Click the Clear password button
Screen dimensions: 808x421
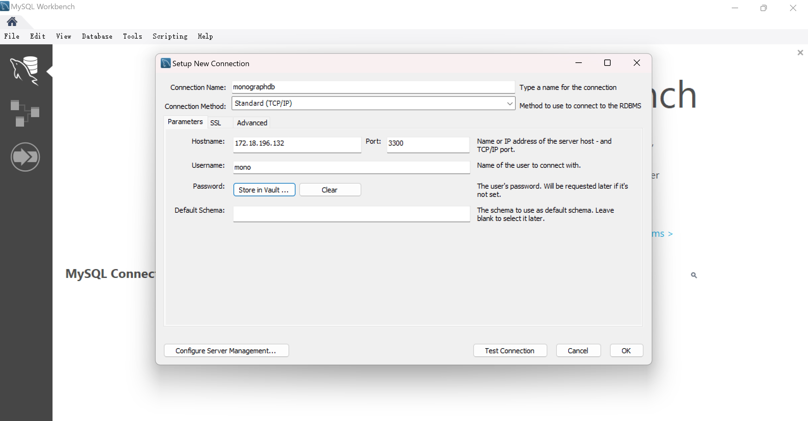[x=330, y=190]
